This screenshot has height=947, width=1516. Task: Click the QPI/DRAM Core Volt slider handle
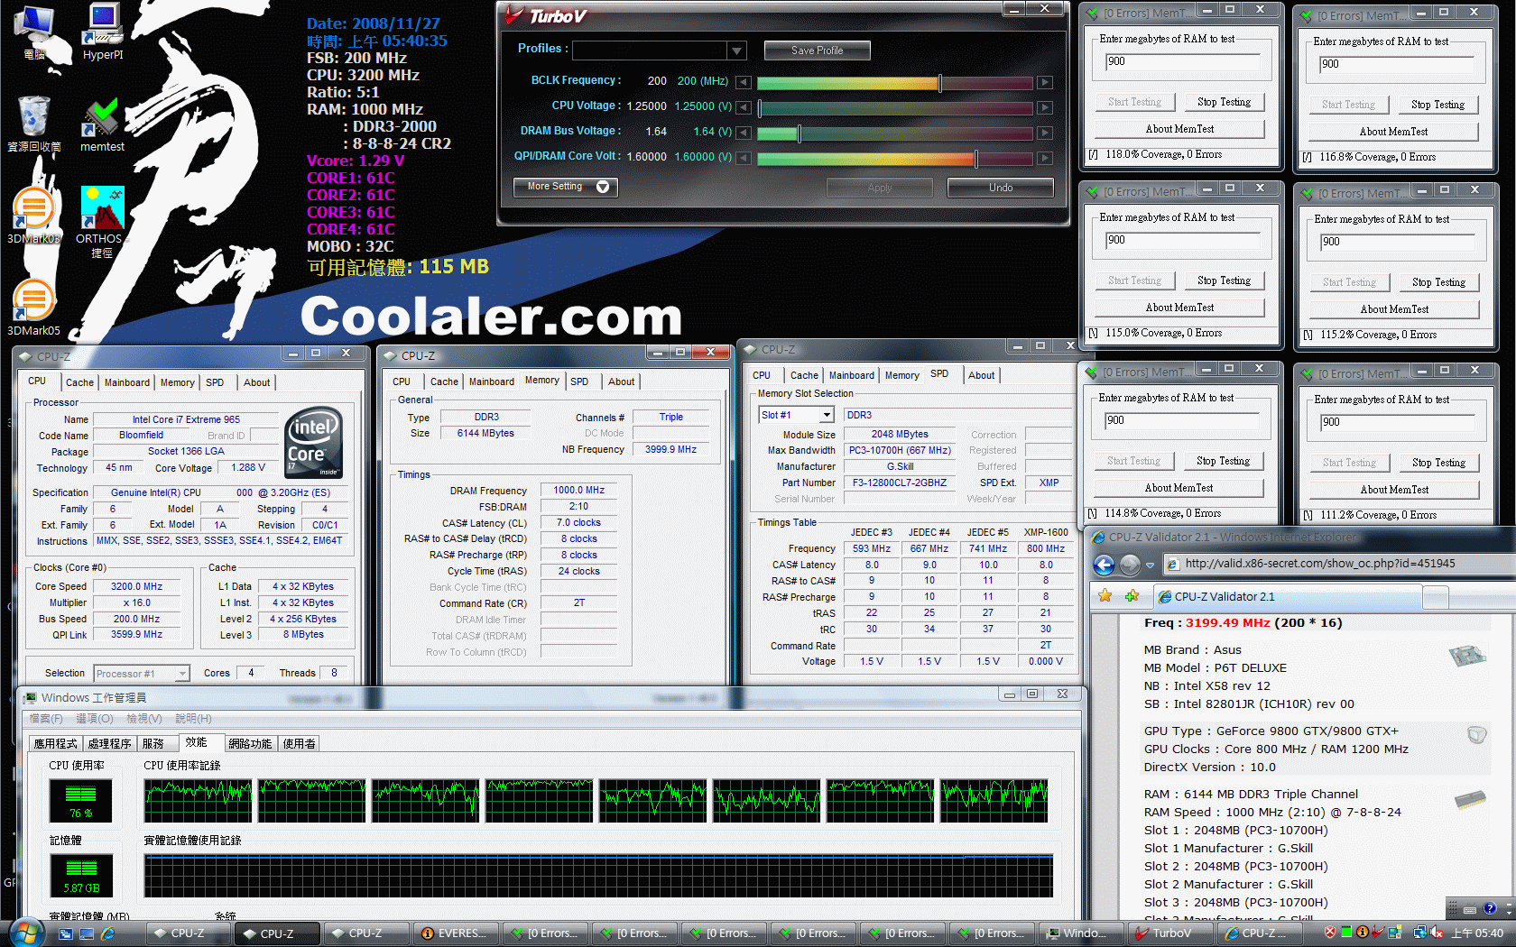coord(975,159)
